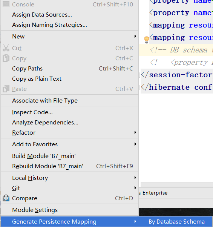Screen dimensions: 213x227
Task: Expand the Refactor submenu arrow
Action: [x=135, y=132]
